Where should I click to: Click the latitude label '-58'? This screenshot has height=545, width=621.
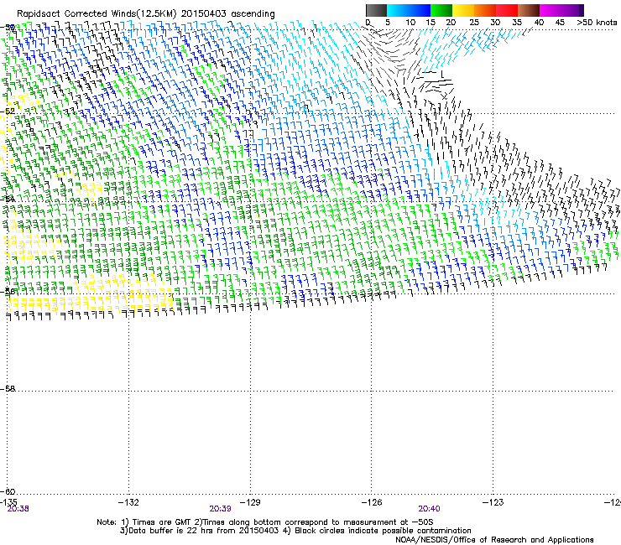(x=8, y=389)
